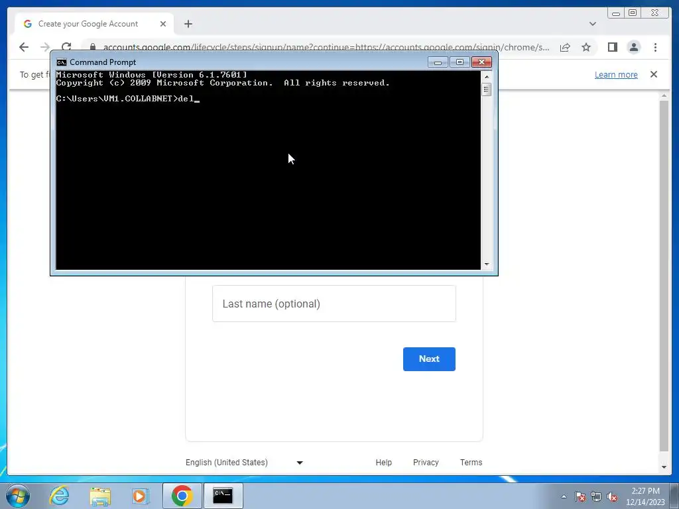Open the Privacy link in the footer
679x509 pixels.
click(426, 462)
